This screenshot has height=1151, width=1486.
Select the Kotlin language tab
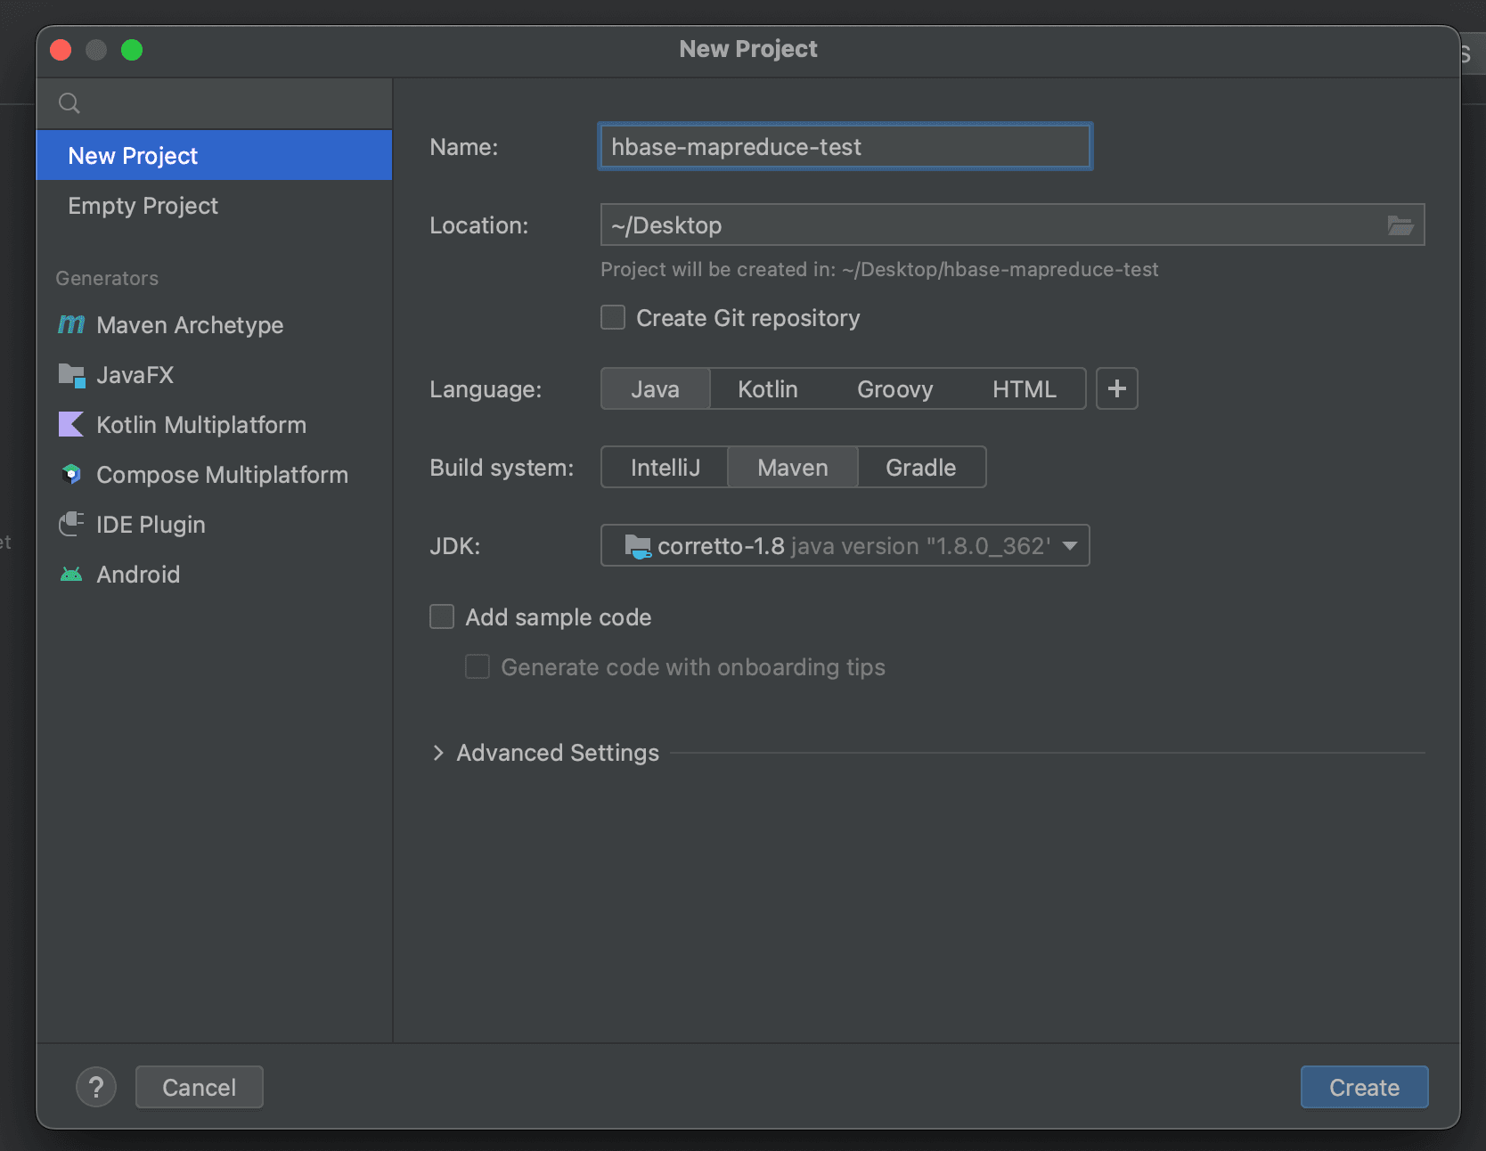click(x=766, y=388)
